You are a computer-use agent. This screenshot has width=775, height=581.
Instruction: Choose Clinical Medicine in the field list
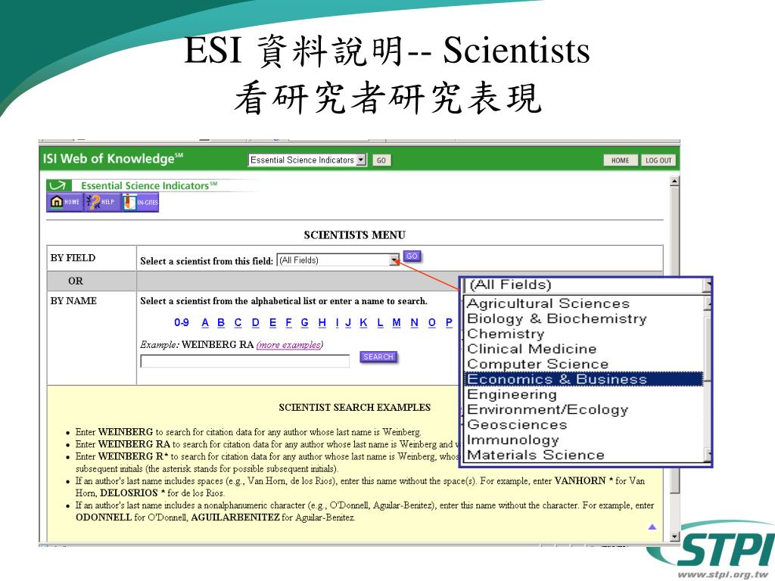point(532,349)
